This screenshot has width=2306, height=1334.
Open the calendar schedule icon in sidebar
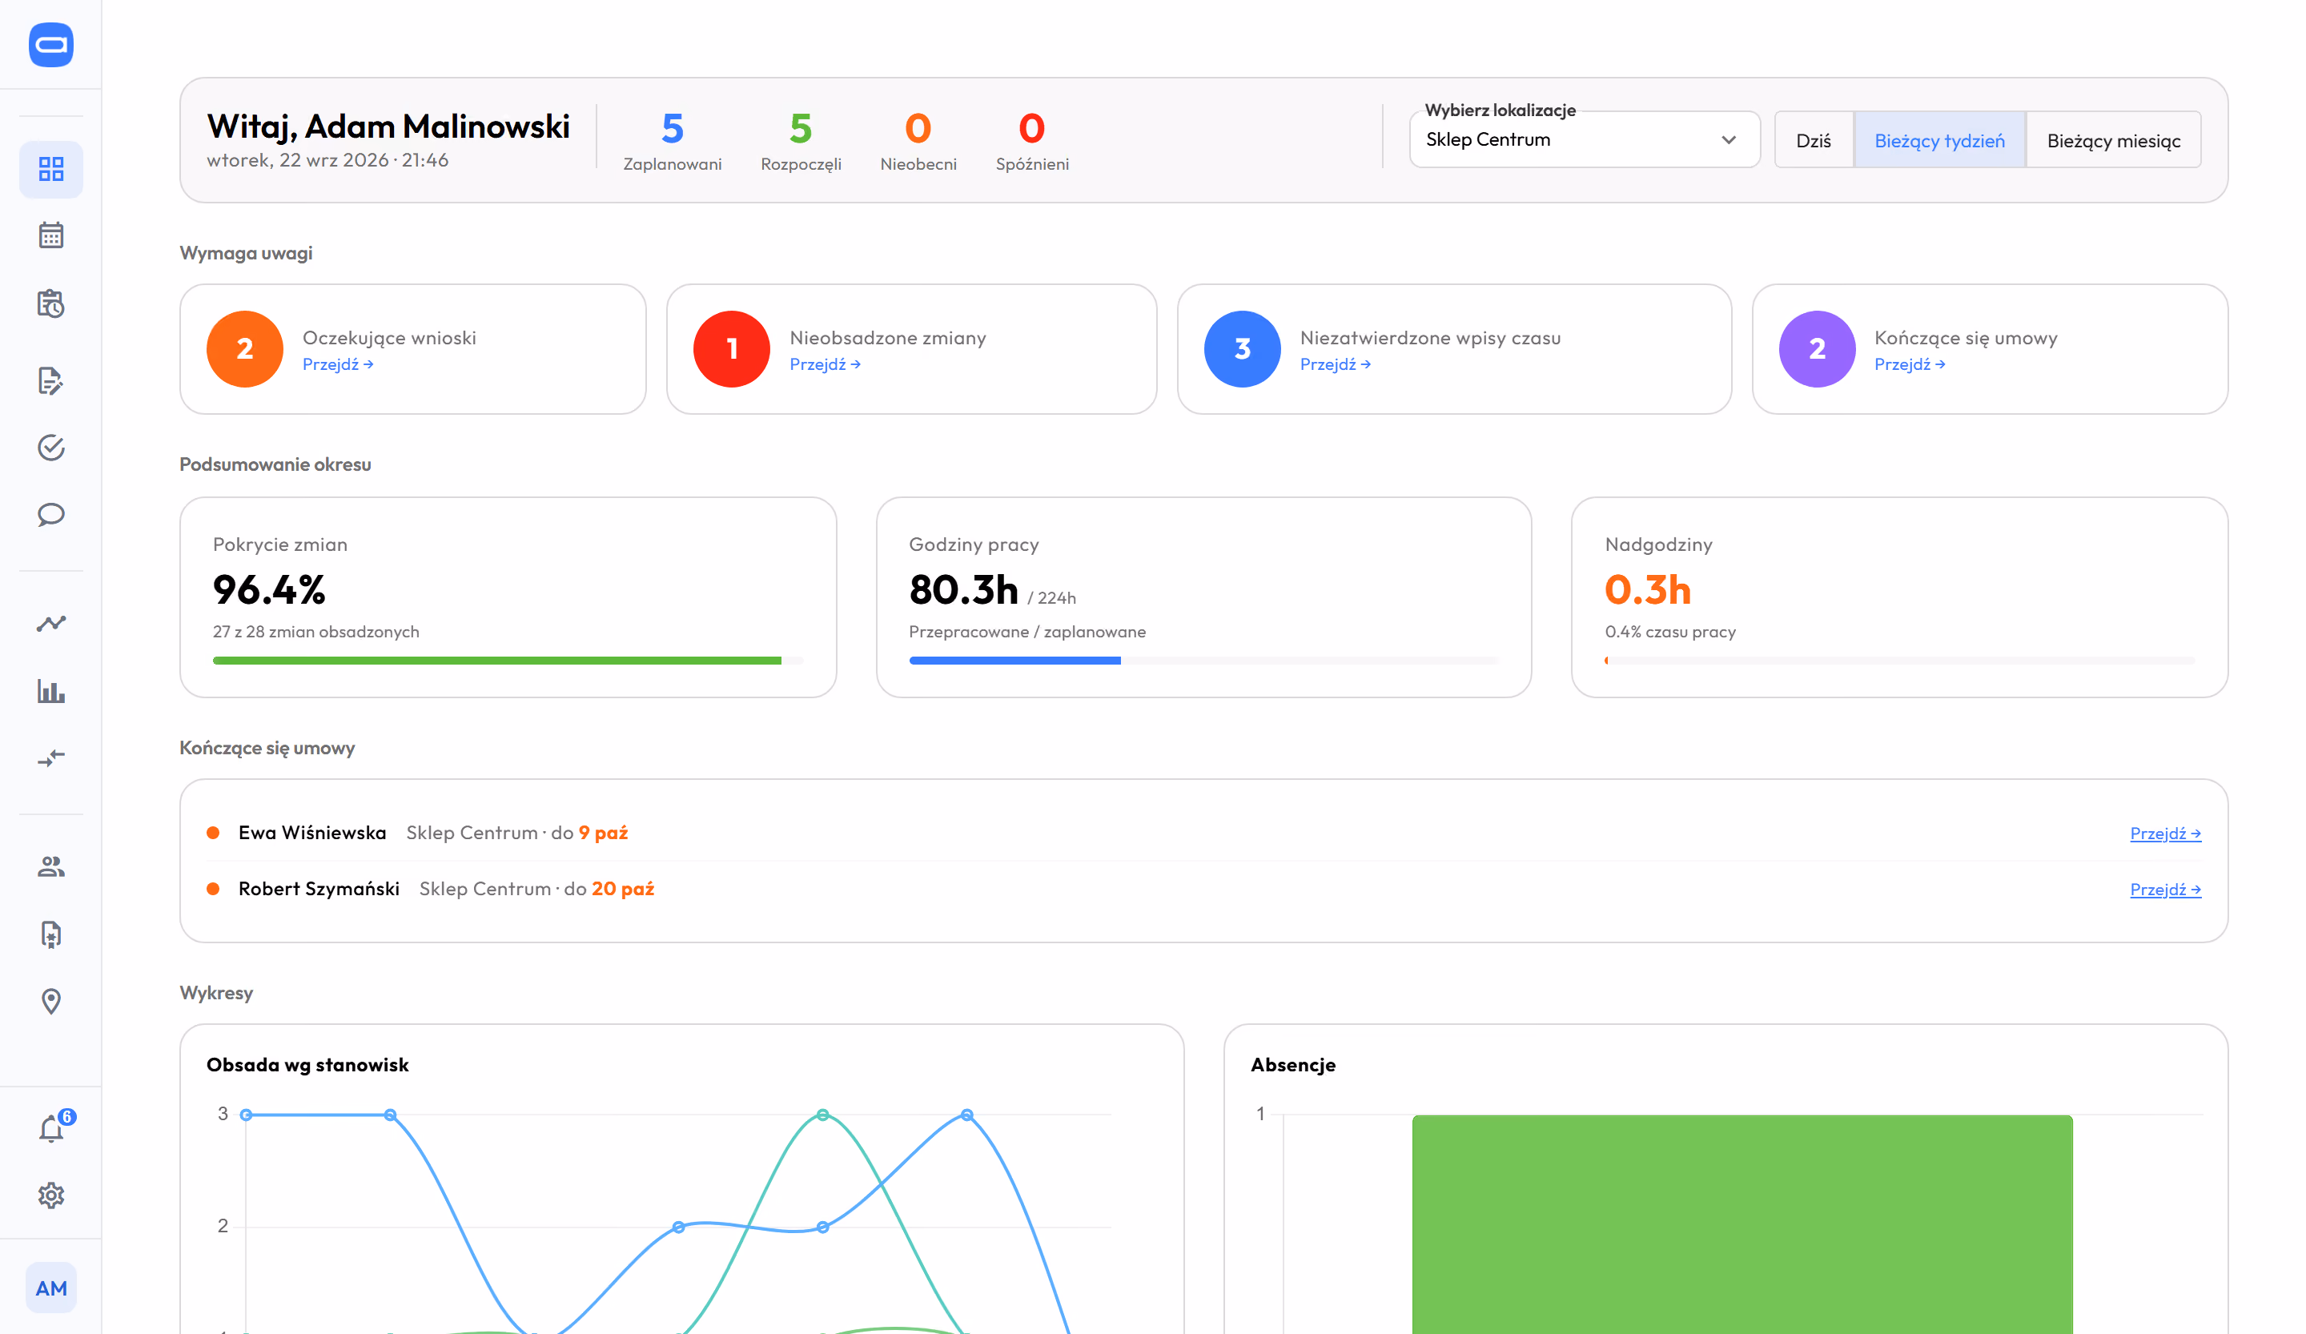click(51, 235)
